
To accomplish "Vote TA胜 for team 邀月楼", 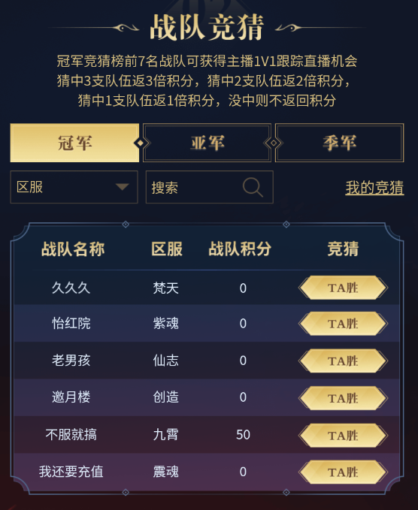I will (343, 398).
